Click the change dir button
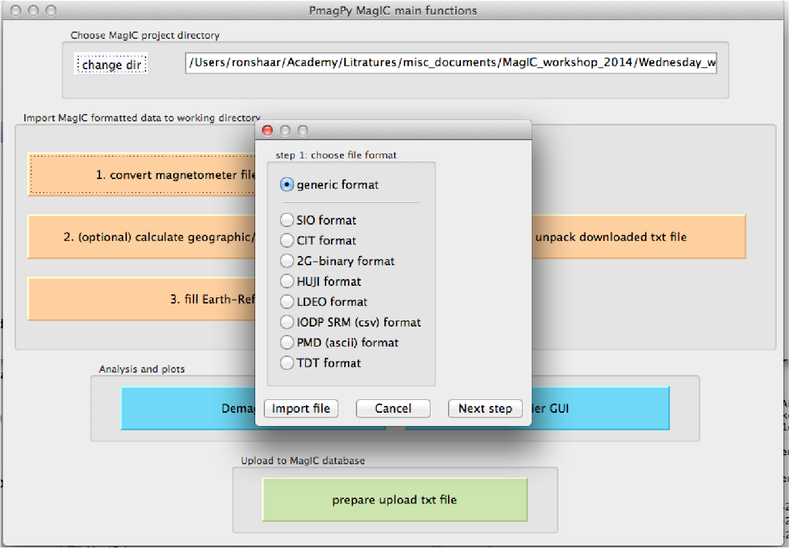This screenshot has width=790, height=548. (x=111, y=64)
